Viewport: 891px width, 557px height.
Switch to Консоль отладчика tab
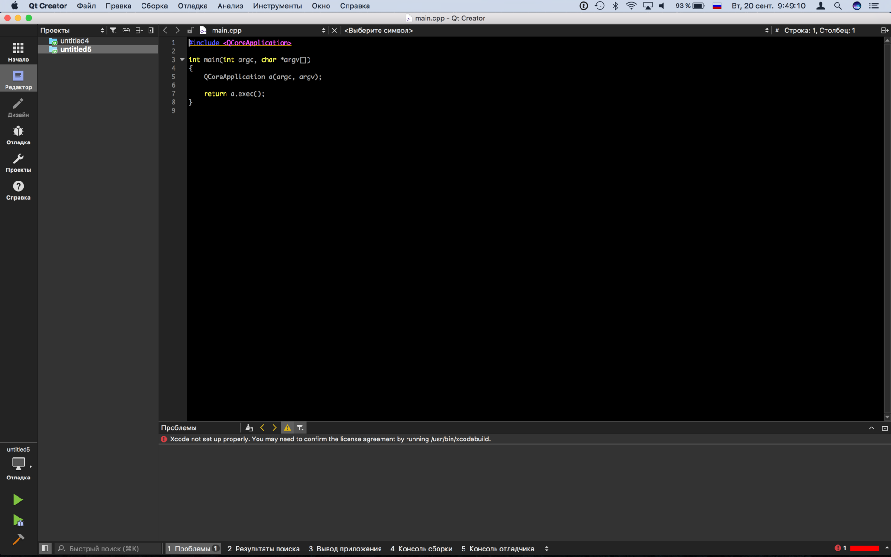497,548
